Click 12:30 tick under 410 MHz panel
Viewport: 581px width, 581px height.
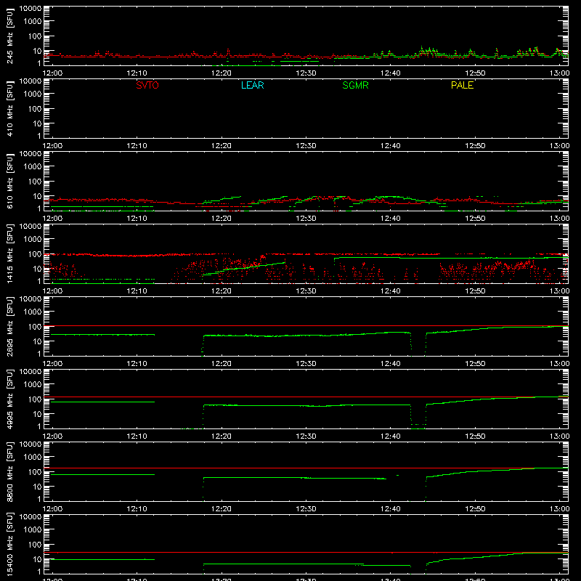pos(306,146)
